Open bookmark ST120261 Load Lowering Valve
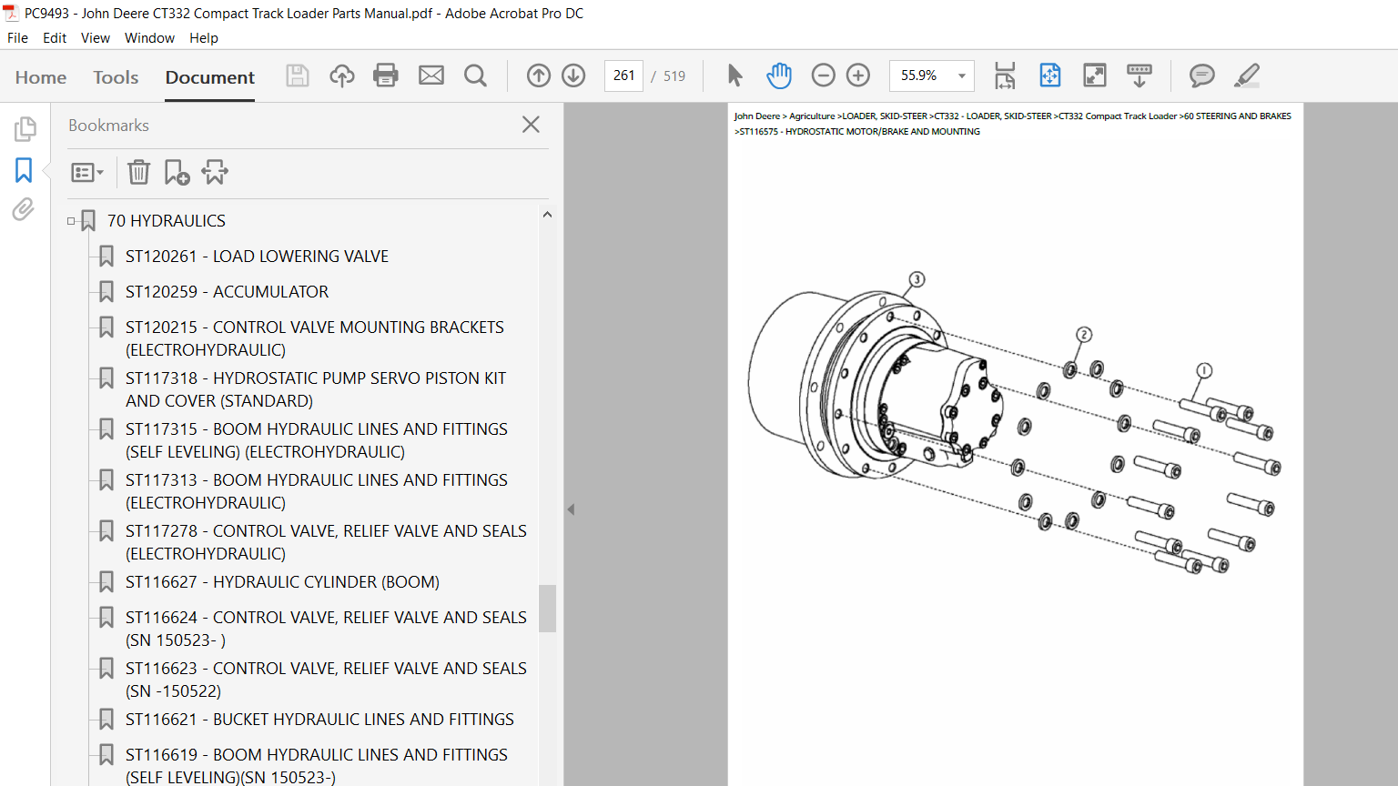The height and width of the screenshot is (786, 1398). pyautogui.click(x=257, y=257)
